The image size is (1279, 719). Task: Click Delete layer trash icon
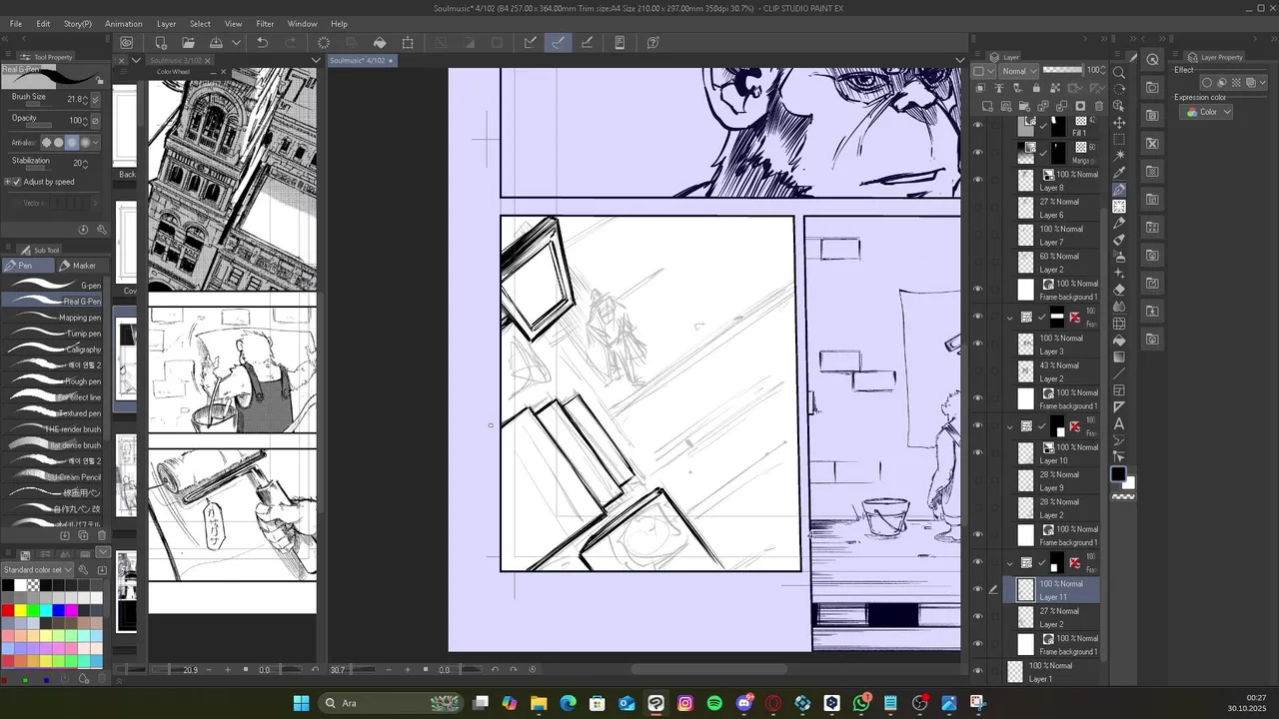1099,106
